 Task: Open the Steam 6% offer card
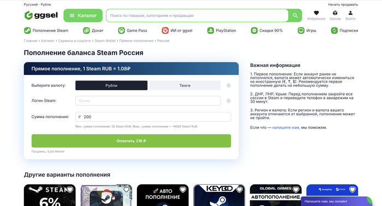coord(50,195)
